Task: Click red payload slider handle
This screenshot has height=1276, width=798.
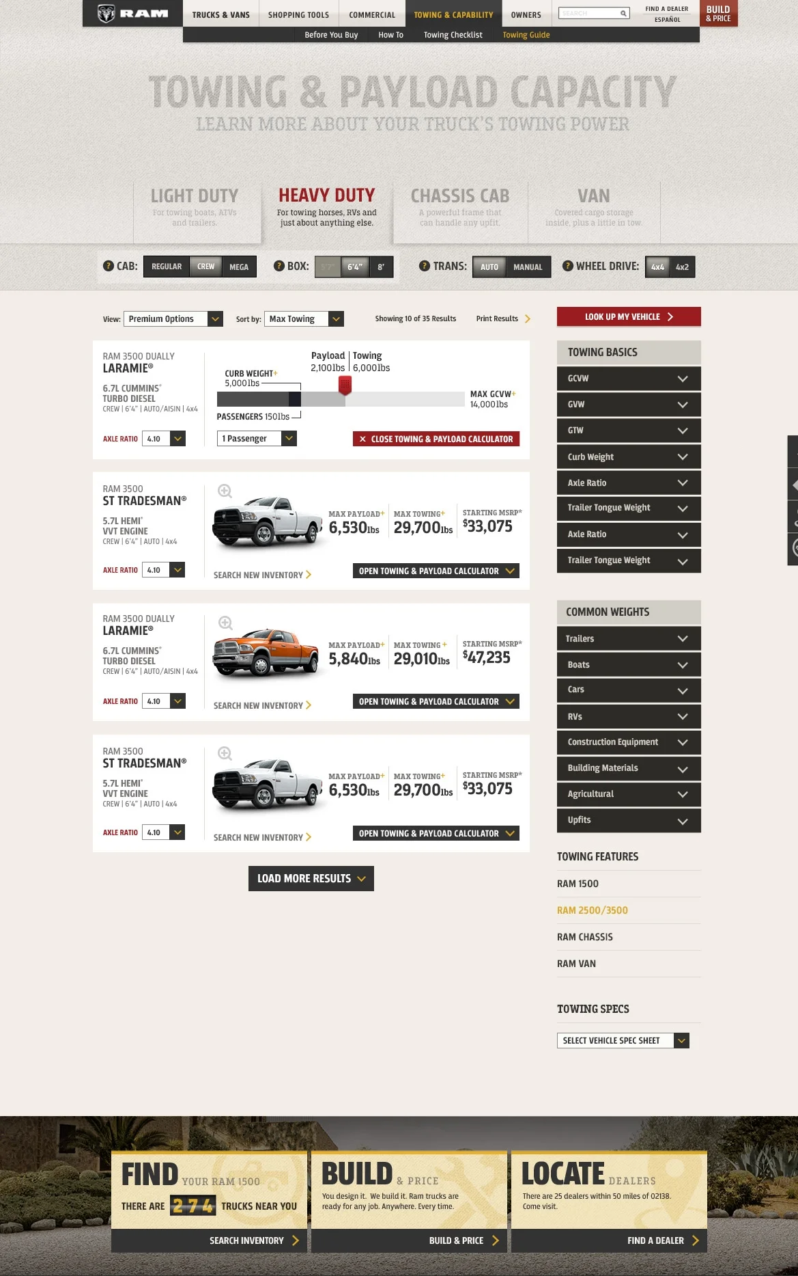Action: [x=345, y=385]
